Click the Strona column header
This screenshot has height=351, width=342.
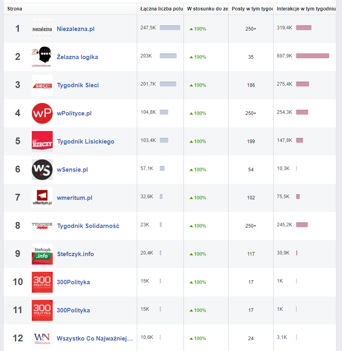pos(15,9)
